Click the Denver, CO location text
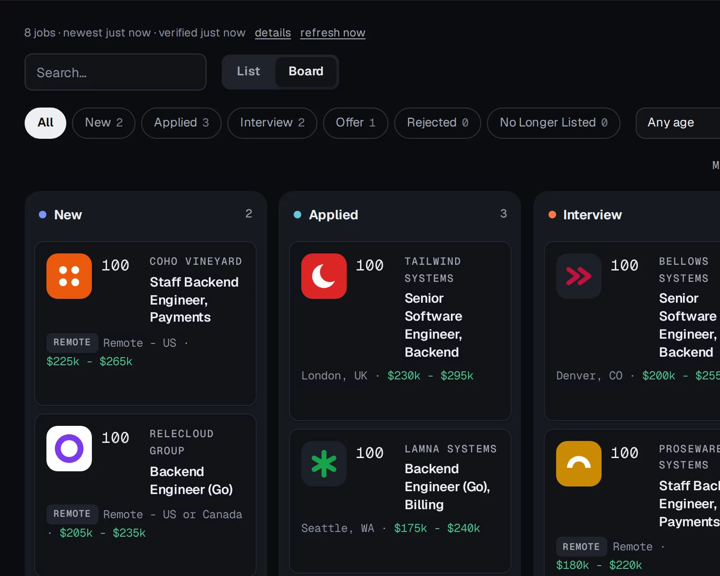 tap(589, 376)
